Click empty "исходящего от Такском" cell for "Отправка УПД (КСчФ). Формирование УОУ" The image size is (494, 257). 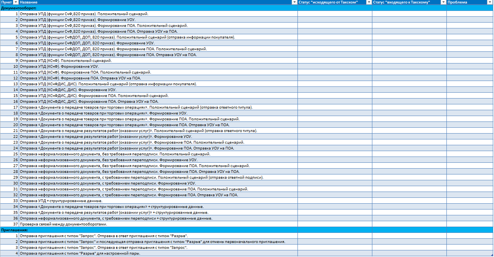click(335, 66)
